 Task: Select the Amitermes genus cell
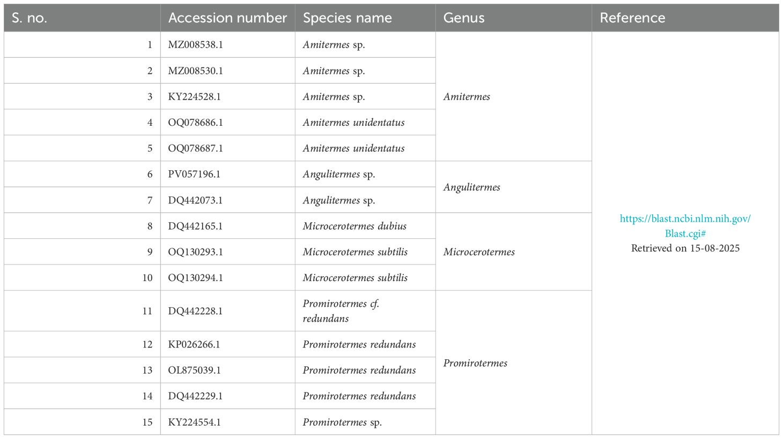(467, 96)
